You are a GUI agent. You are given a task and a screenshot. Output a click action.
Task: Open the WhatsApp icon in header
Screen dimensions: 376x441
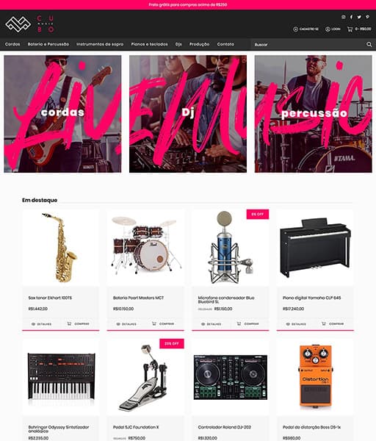[x=344, y=17]
